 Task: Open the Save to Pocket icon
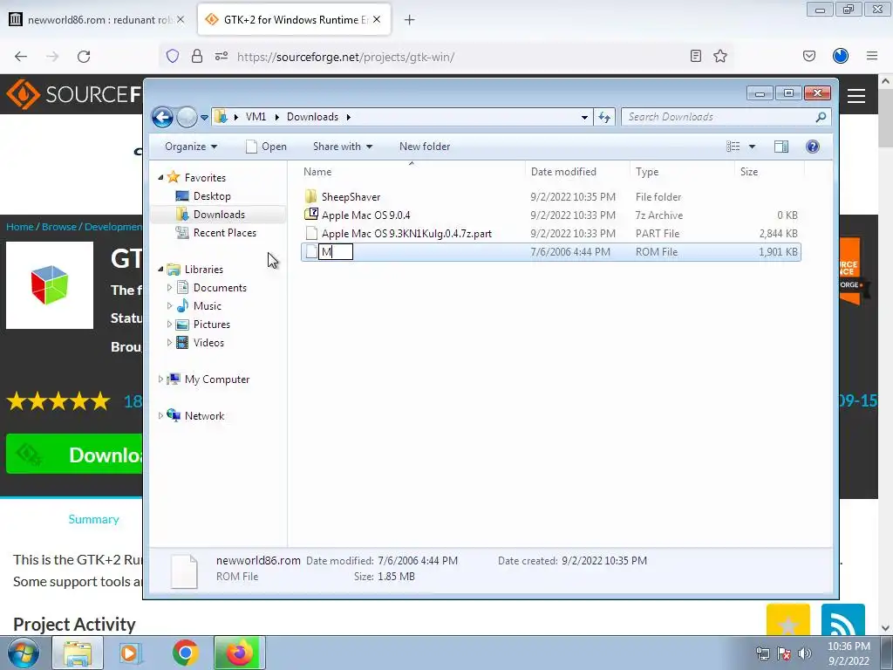[x=809, y=56]
